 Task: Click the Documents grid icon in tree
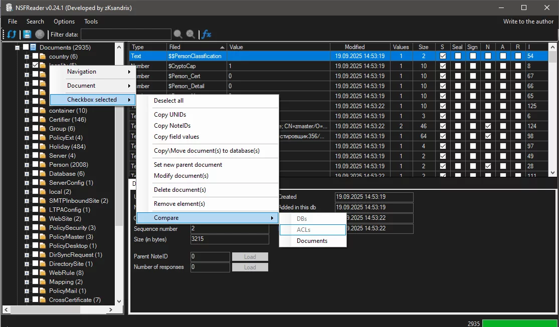(x=34, y=48)
